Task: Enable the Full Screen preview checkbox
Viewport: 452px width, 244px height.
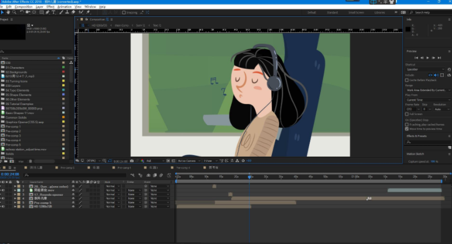Action: (x=407, y=114)
